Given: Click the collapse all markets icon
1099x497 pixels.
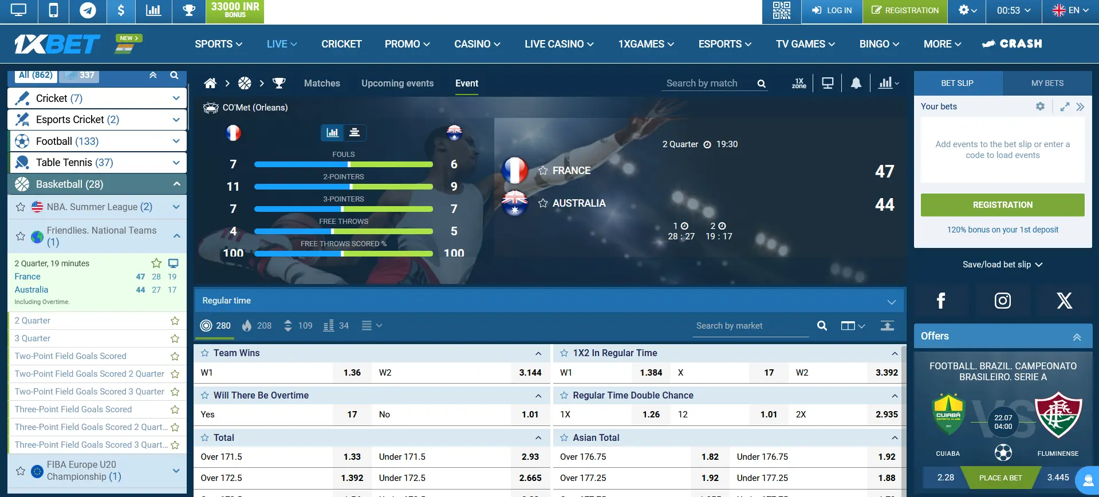Looking at the screenshot, I should 887,326.
